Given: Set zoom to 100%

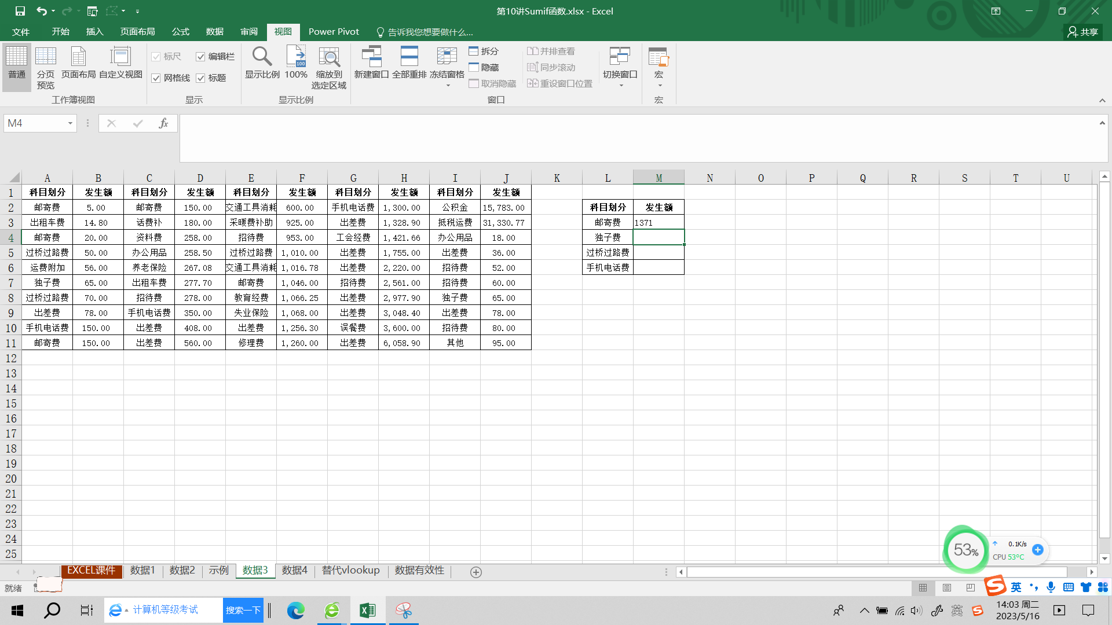Looking at the screenshot, I should coord(296,62).
